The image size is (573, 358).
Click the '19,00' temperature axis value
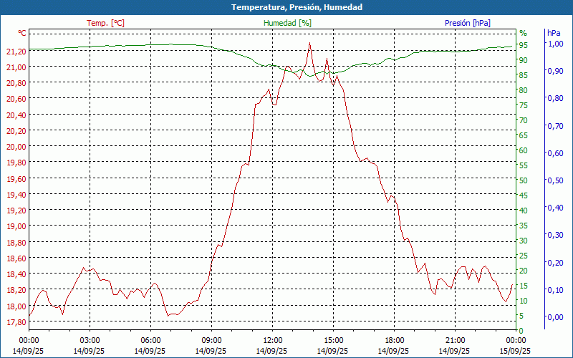pos(16,226)
